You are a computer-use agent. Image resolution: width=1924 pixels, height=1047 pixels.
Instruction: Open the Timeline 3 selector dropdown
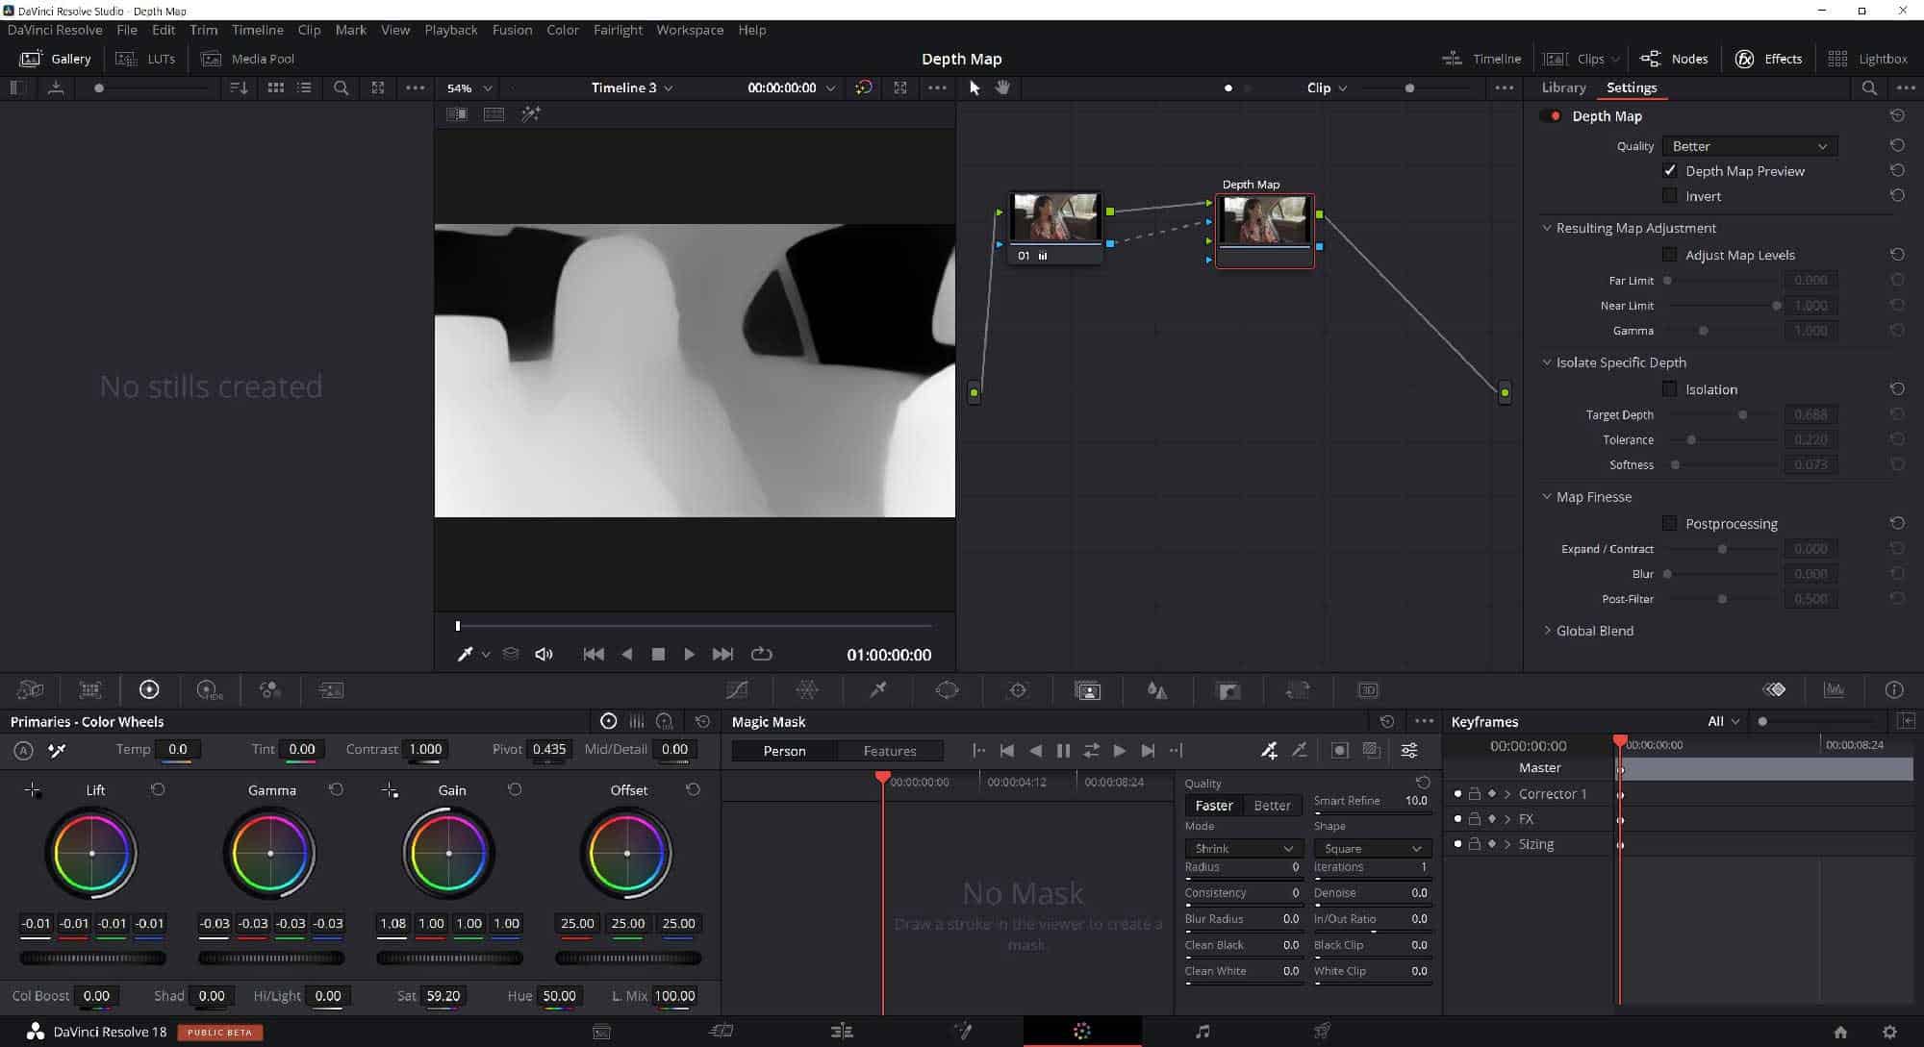(x=632, y=87)
